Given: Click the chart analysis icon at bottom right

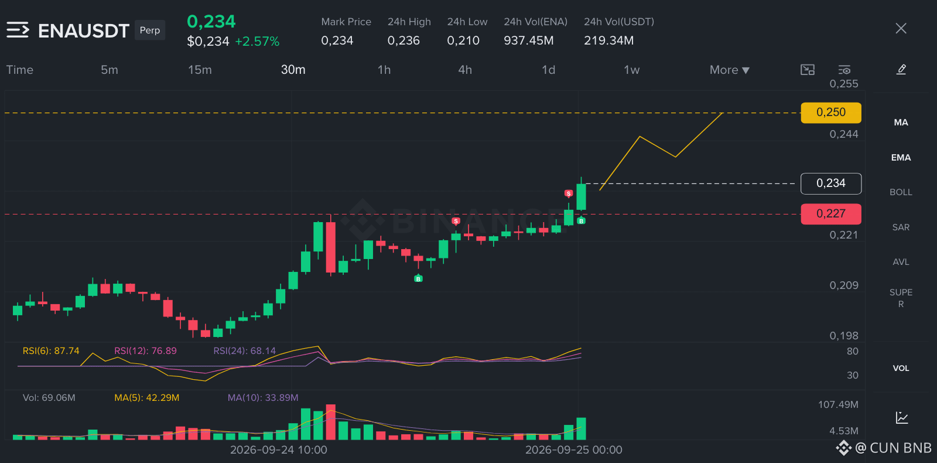Looking at the screenshot, I should tap(902, 418).
